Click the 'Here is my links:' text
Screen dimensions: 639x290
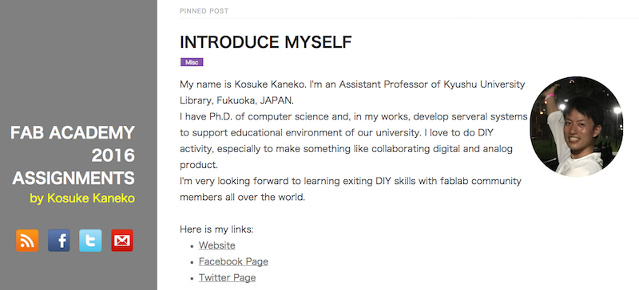pyautogui.click(x=216, y=229)
